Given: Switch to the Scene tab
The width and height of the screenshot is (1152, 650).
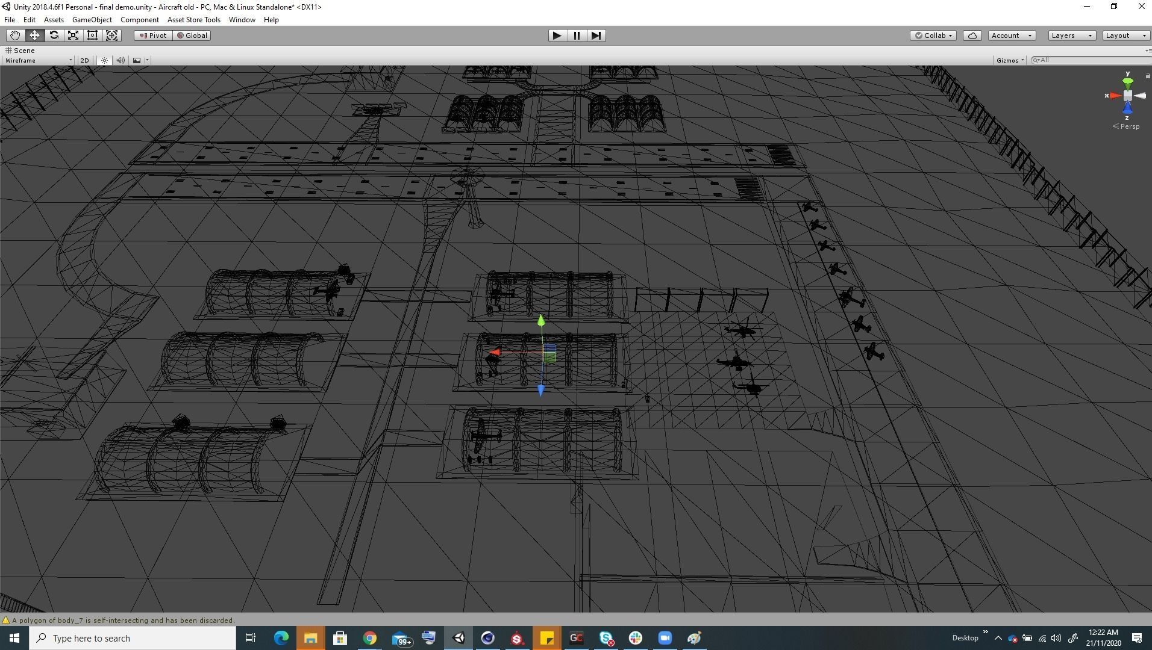Looking at the screenshot, I should (20, 51).
